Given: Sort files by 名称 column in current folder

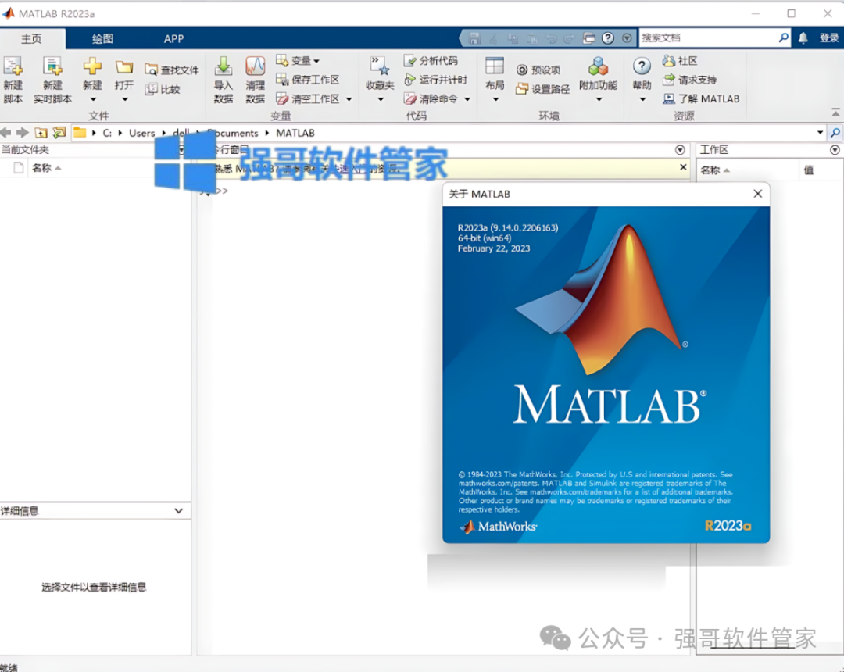Looking at the screenshot, I should tap(46, 168).
